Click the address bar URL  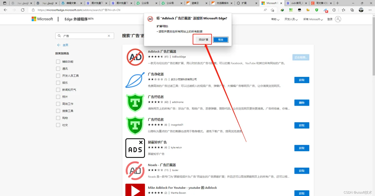(79, 10)
